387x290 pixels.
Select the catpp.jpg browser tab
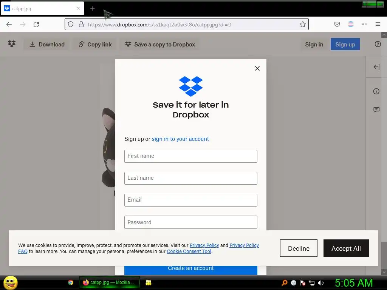[x=42, y=9]
